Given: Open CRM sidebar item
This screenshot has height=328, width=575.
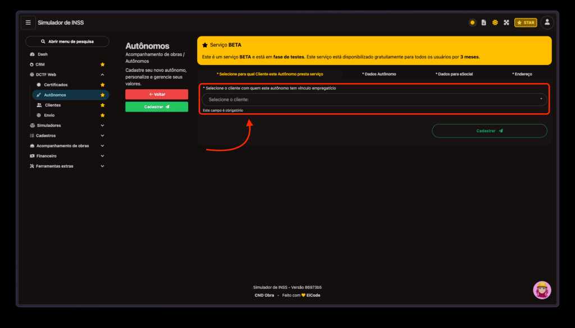Looking at the screenshot, I should point(40,64).
